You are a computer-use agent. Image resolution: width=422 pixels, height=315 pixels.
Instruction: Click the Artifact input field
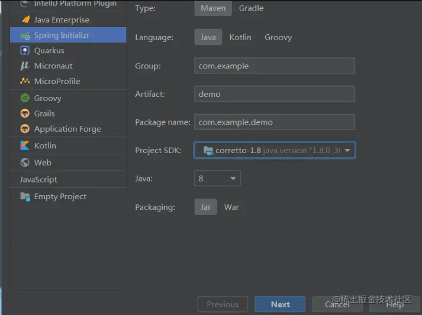click(x=275, y=94)
